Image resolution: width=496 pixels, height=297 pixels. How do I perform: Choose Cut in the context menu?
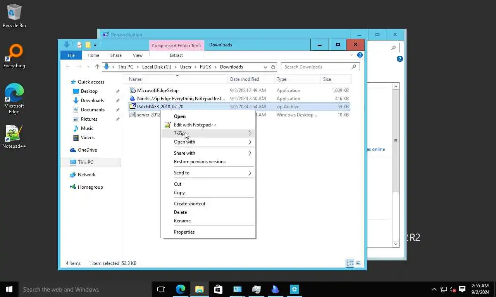click(208, 184)
